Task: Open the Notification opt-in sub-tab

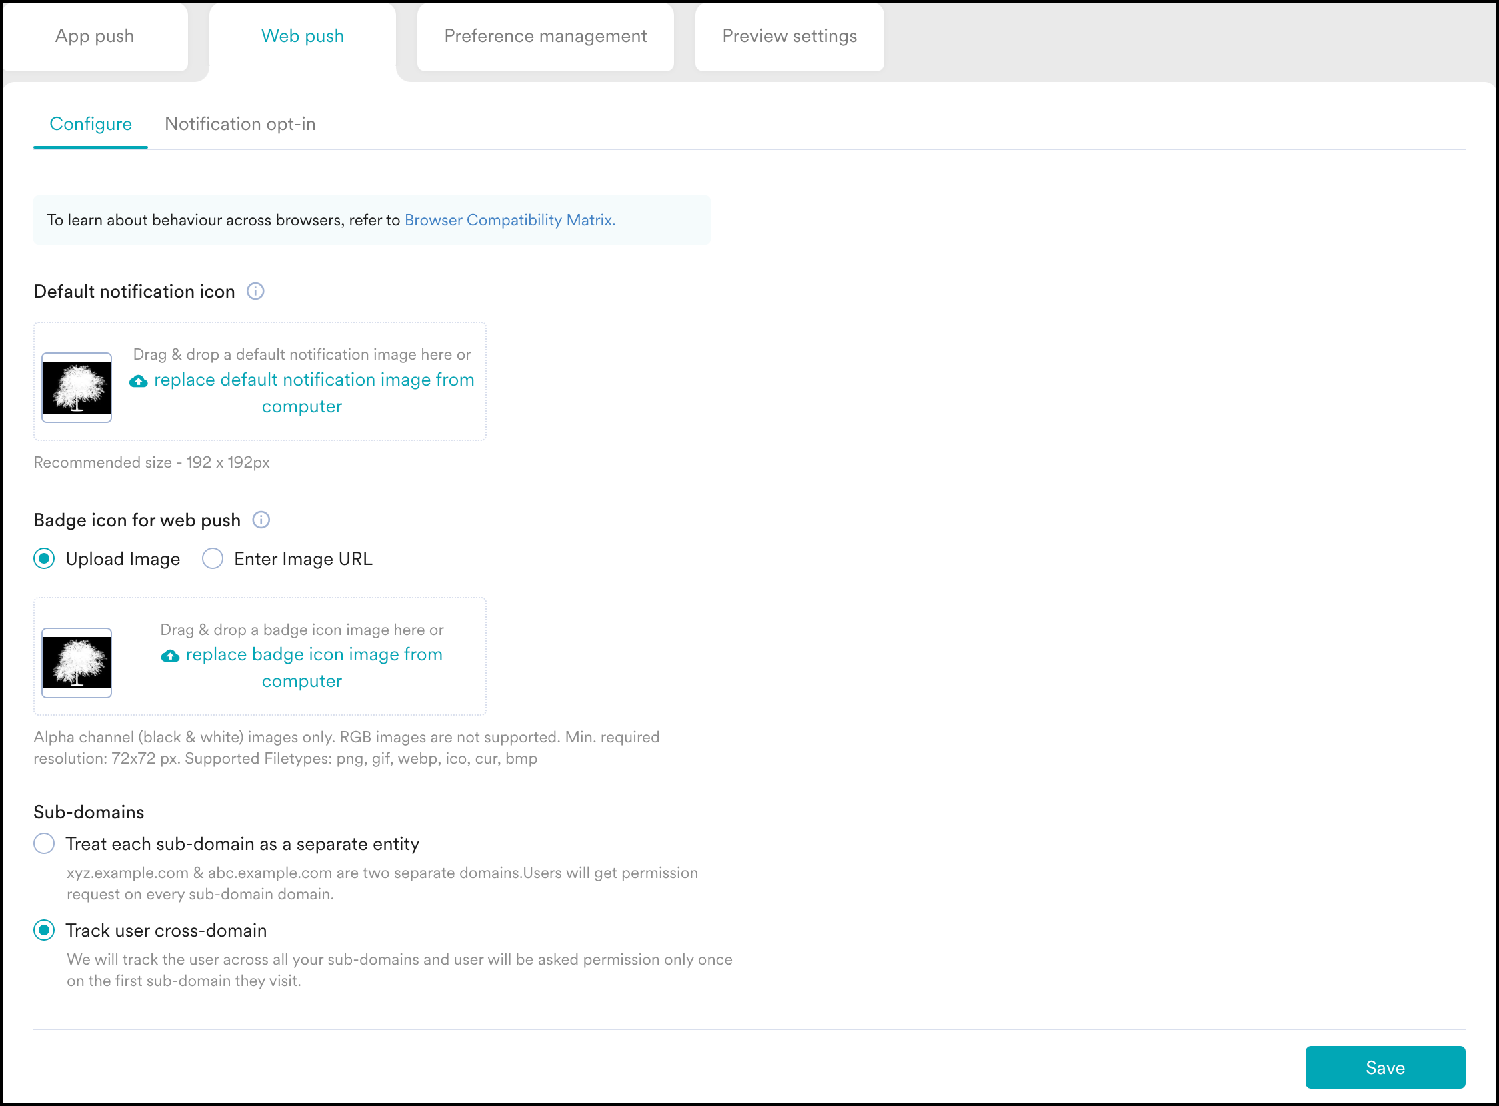Action: (240, 124)
